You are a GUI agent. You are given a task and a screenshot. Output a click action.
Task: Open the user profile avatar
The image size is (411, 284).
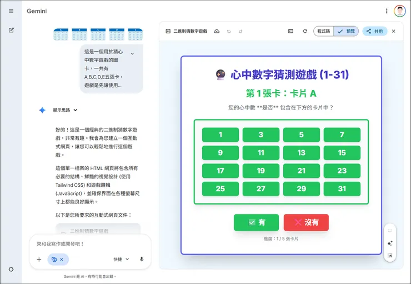coord(399,11)
